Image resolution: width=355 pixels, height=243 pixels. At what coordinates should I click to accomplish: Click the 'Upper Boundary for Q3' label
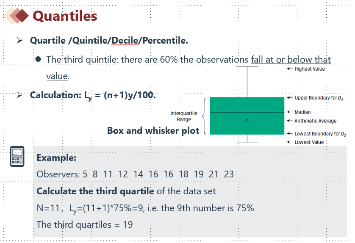click(319, 98)
